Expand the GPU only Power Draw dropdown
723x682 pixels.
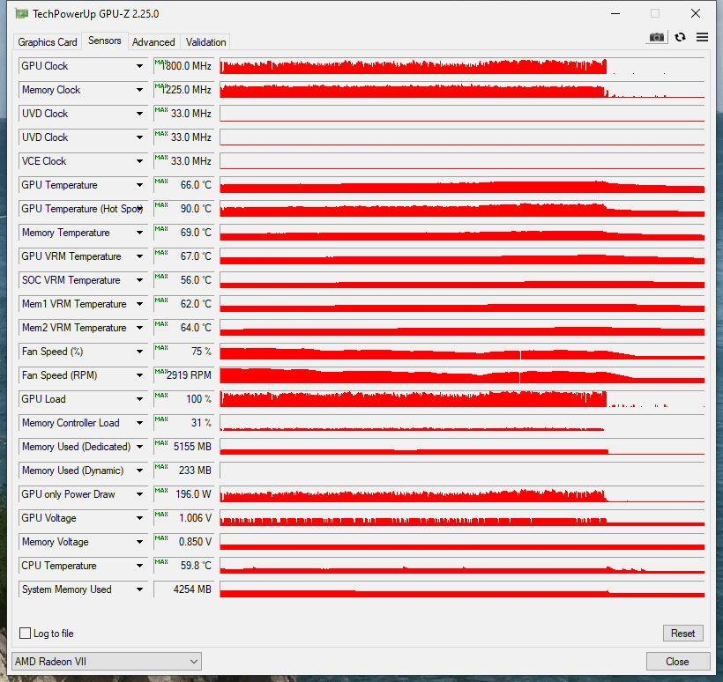(x=139, y=494)
